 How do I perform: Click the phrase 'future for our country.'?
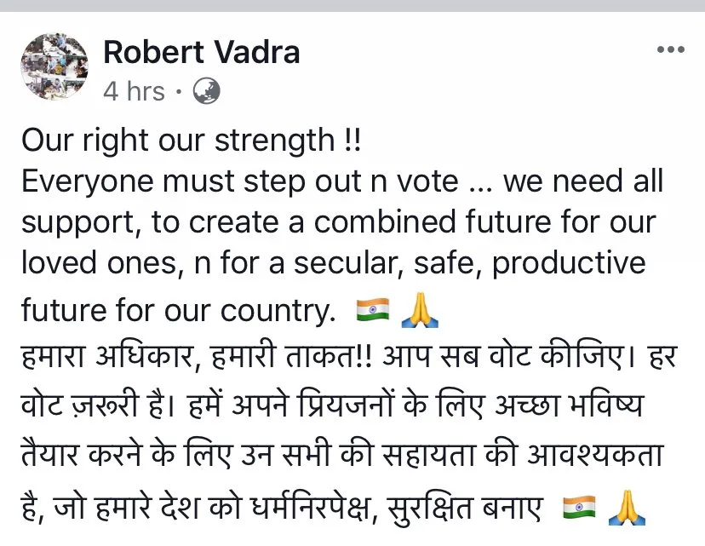[x=179, y=310]
